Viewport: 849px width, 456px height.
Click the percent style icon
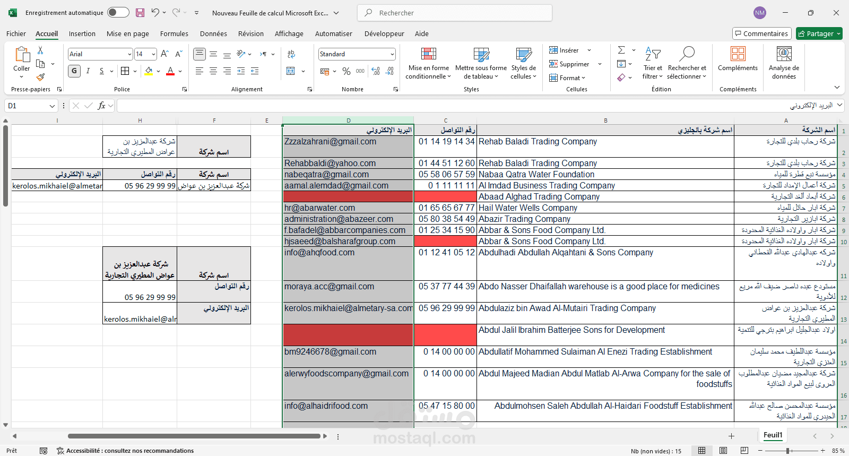[346, 71]
